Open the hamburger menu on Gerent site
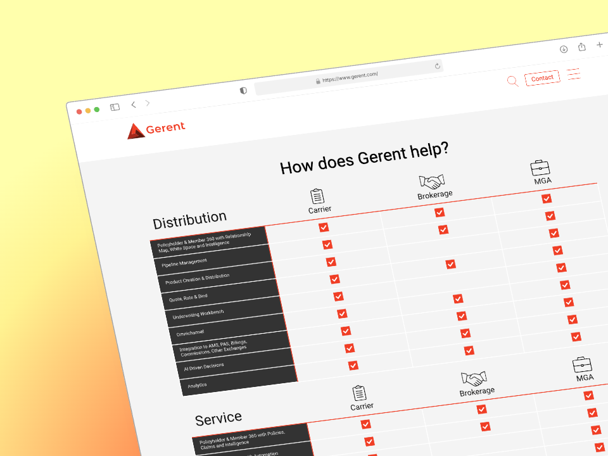The width and height of the screenshot is (608, 456). click(574, 74)
